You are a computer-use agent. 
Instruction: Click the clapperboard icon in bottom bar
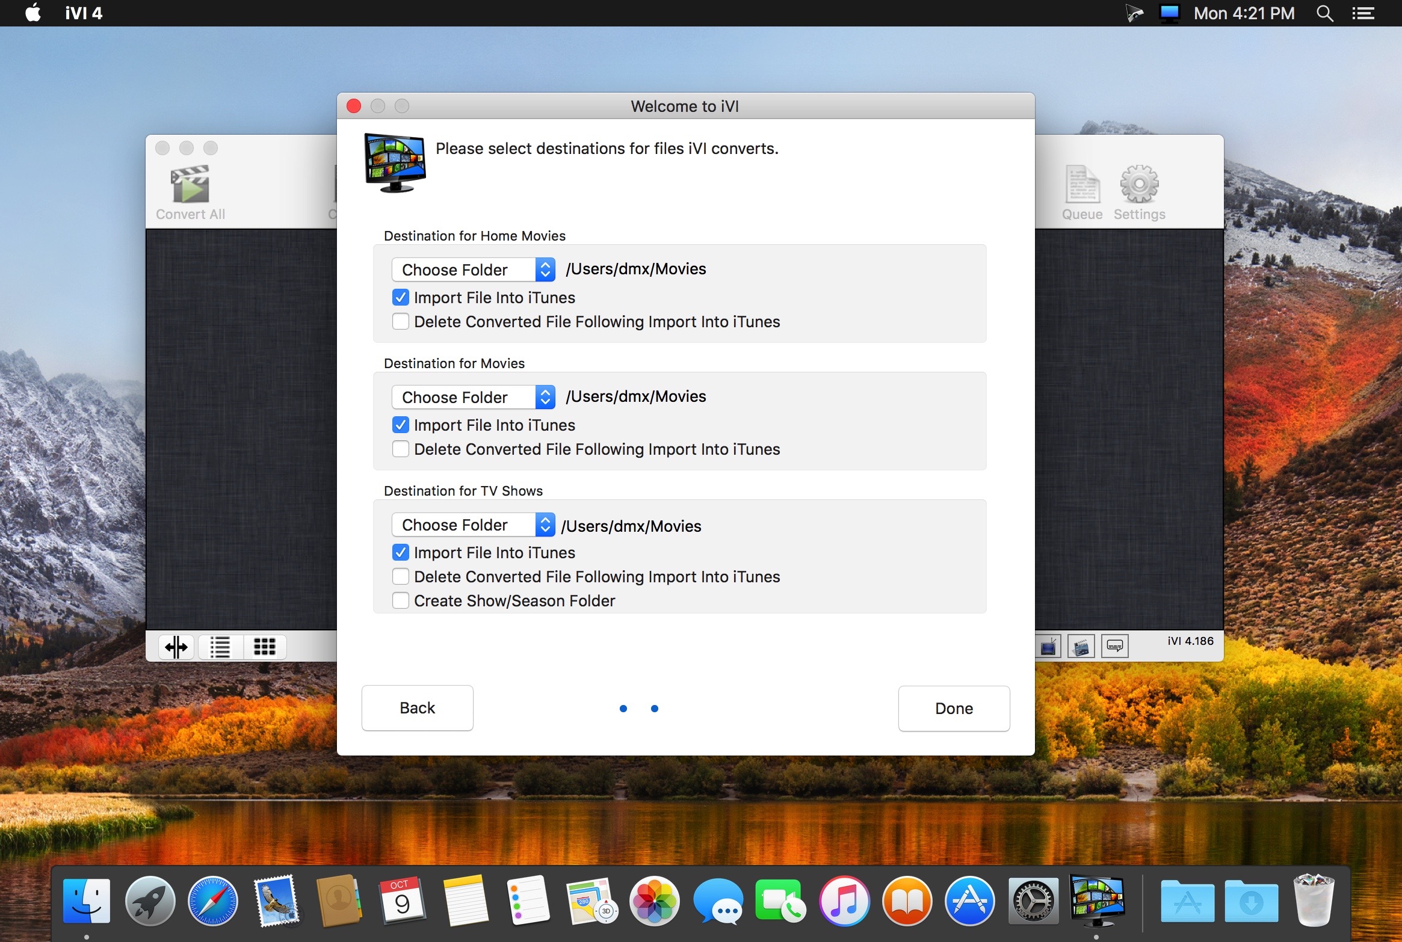1081,647
